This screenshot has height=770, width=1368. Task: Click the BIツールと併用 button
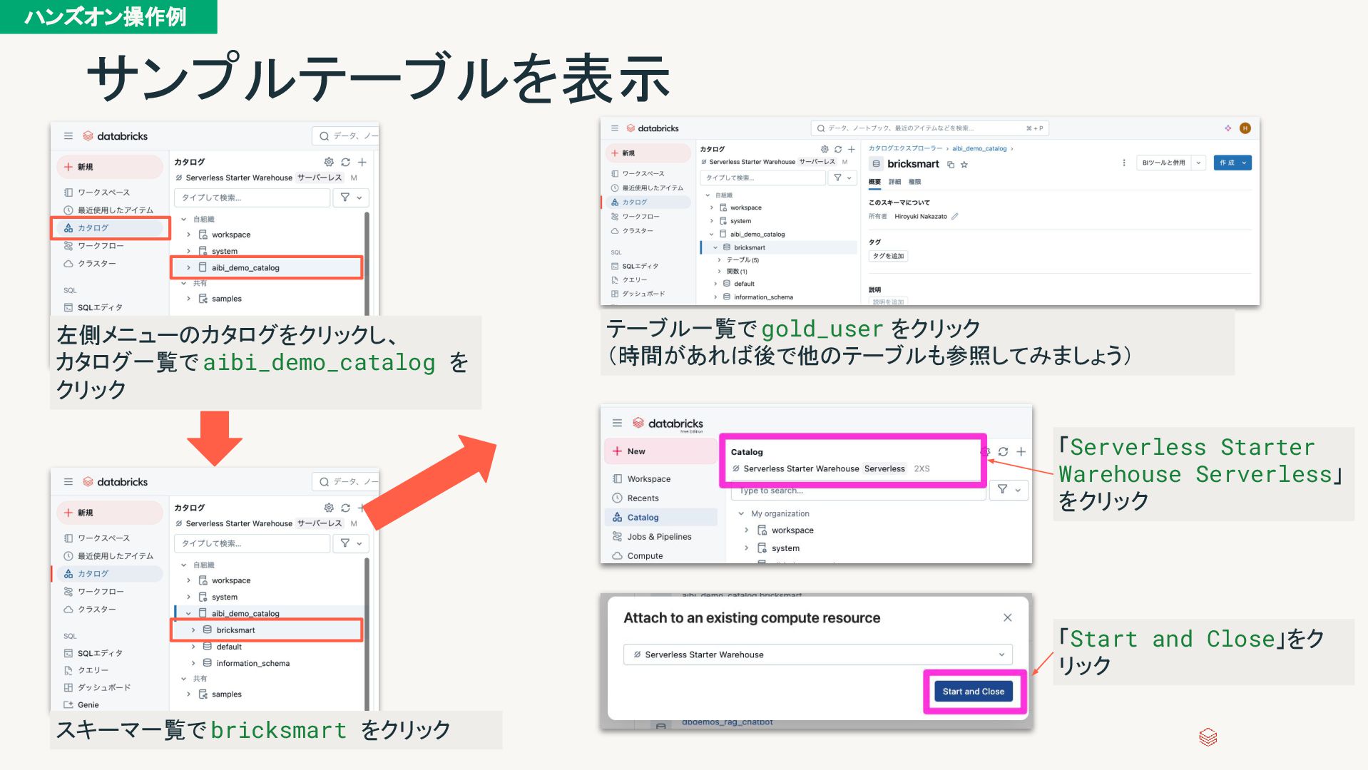tap(1163, 163)
